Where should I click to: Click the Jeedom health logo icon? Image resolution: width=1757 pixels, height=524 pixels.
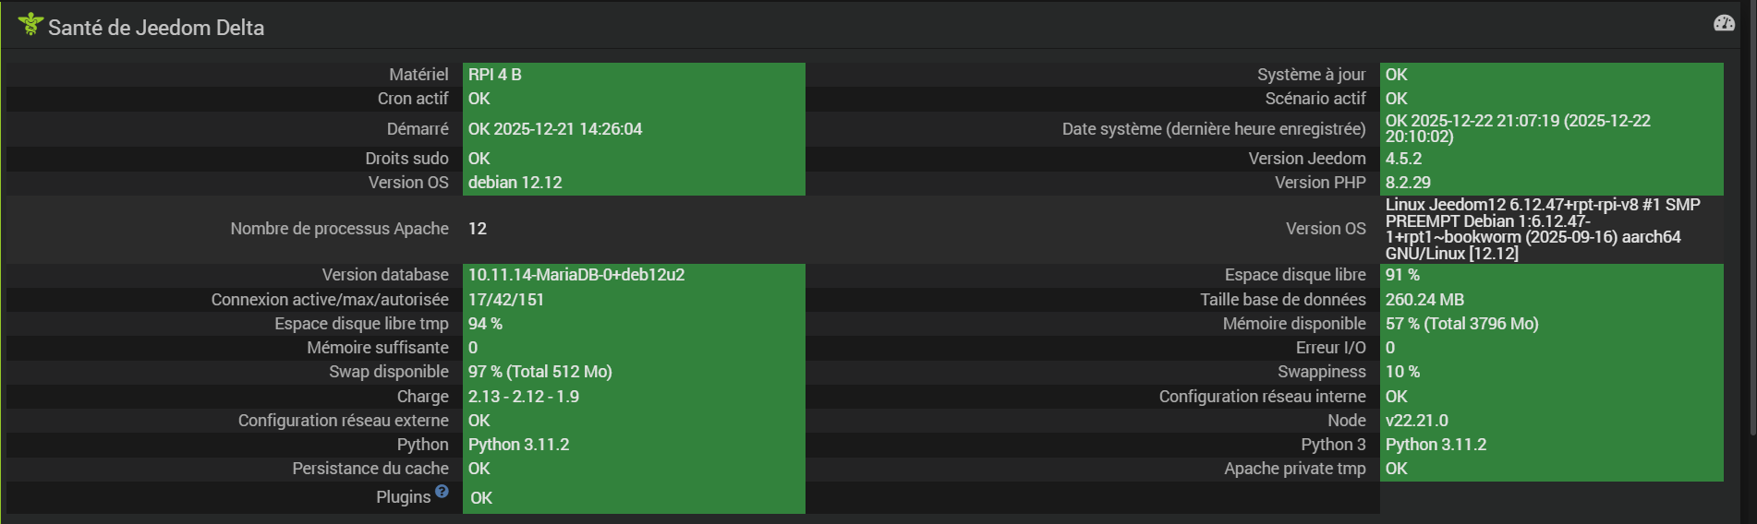coord(30,25)
